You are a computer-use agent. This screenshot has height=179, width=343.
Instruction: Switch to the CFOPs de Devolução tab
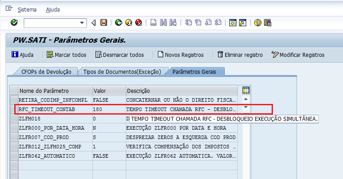(46, 72)
